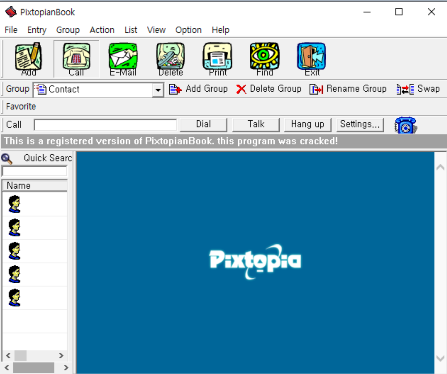Open the Option menu
Screen dimensions: 447x374
[189, 30]
